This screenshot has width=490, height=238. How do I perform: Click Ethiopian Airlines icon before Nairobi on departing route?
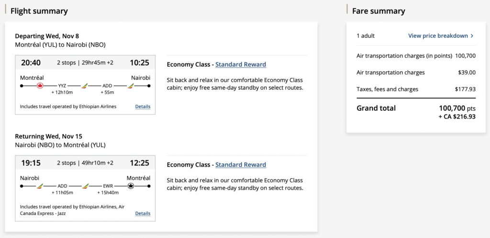(130, 86)
